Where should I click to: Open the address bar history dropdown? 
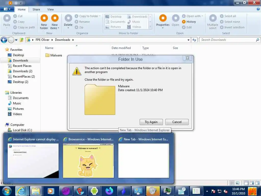[188, 40]
